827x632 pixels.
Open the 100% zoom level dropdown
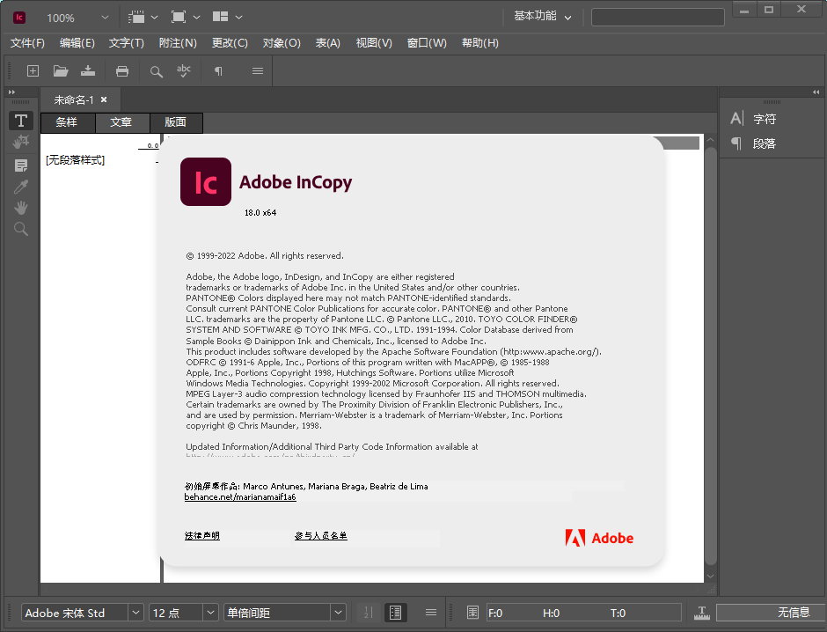[105, 18]
